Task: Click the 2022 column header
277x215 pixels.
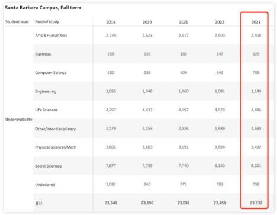Action: pyautogui.click(x=220, y=22)
